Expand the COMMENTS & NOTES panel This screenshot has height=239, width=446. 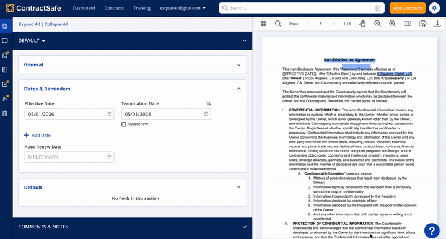tap(244, 227)
